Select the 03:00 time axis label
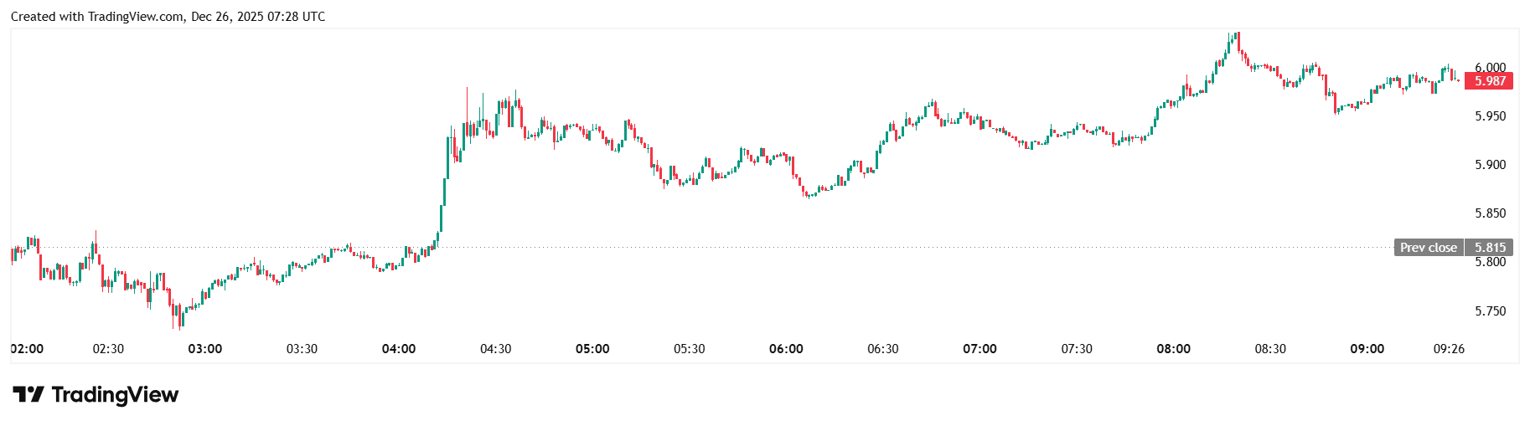The height and width of the screenshot is (426, 1530). click(x=205, y=349)
